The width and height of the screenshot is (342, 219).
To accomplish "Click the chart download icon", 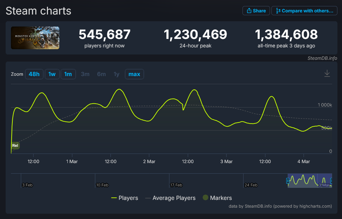I will pyautogui.click(x=327, y=73).
